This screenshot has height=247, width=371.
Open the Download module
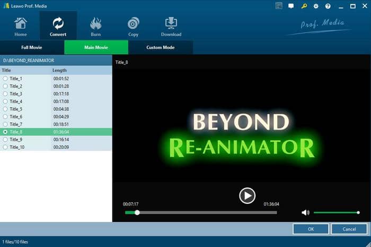[x=171, y=27]
